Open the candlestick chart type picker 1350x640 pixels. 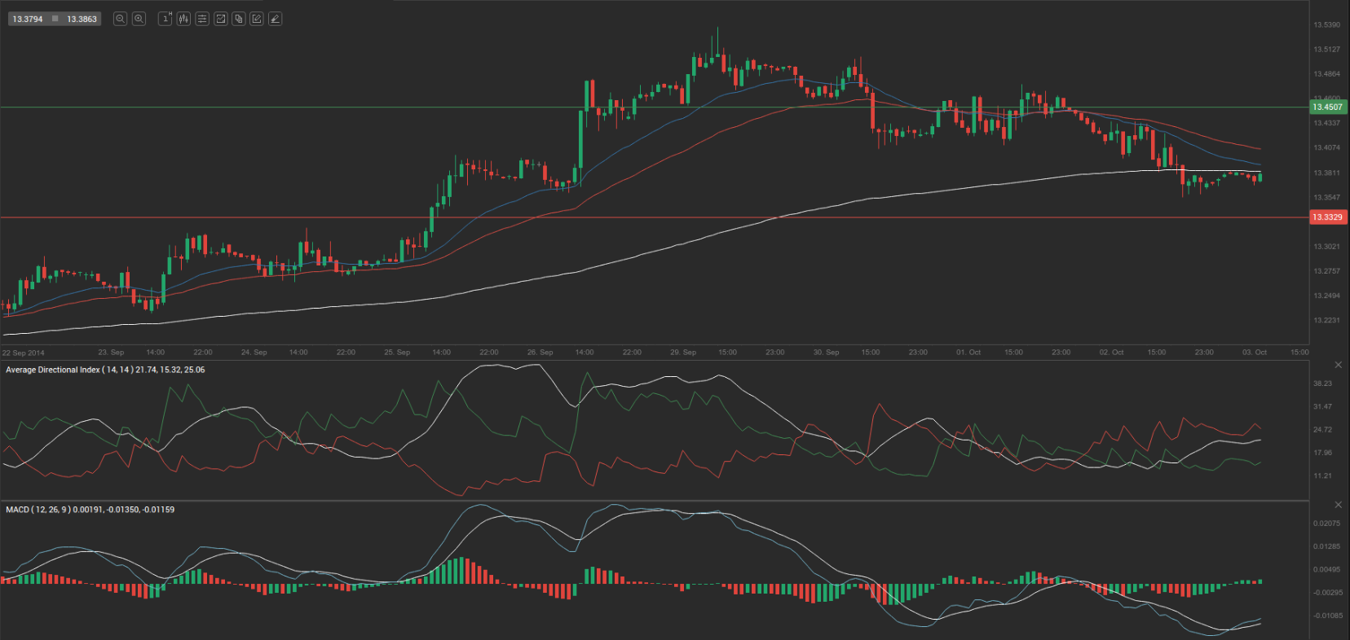click(184, 19)
